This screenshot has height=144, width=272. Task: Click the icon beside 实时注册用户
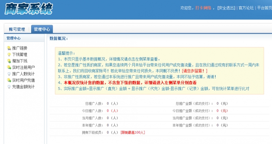pos(9,67)
